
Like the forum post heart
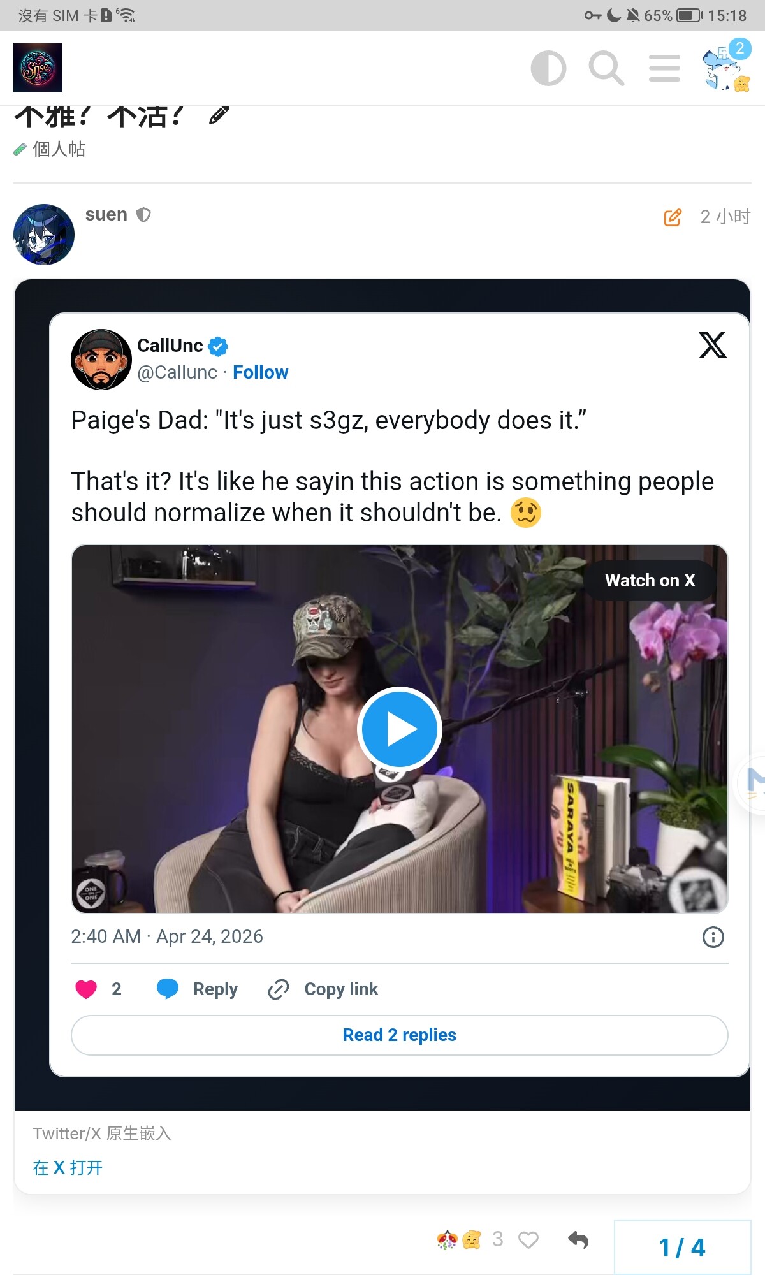pyautogui.click(x=528, y=1240)
